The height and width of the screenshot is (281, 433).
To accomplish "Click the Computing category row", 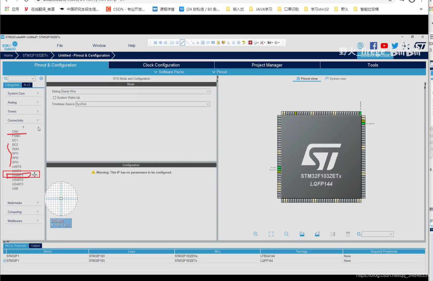I will coord(23,212).
